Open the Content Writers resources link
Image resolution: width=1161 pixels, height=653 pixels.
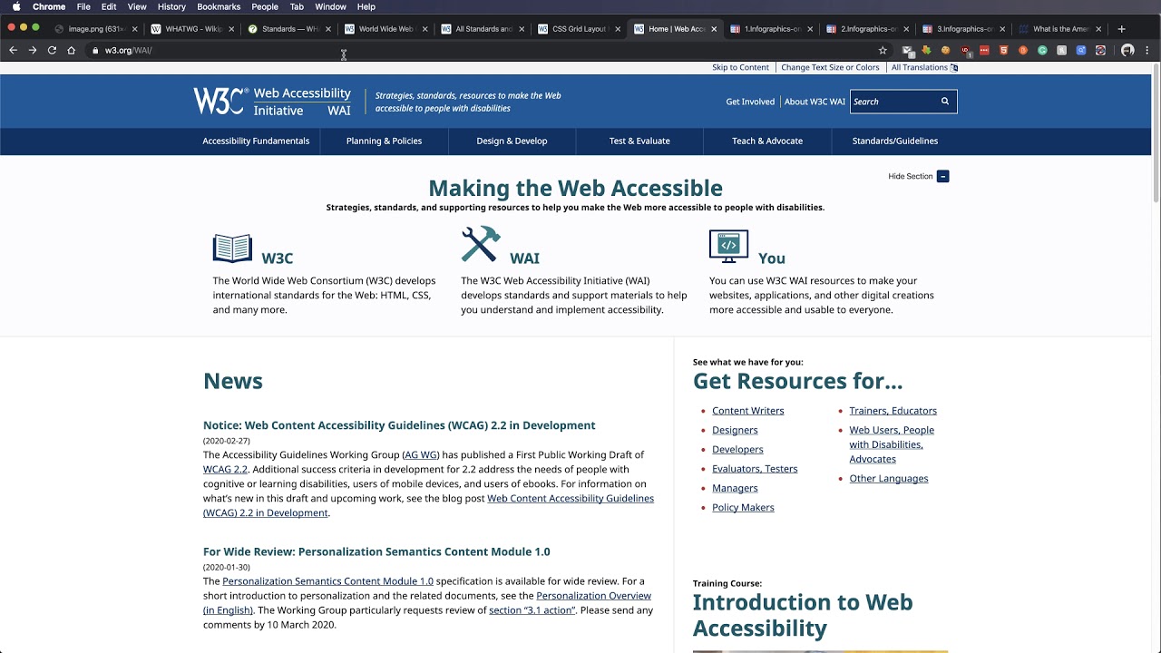pyautogui.click(x=747, y=411)
